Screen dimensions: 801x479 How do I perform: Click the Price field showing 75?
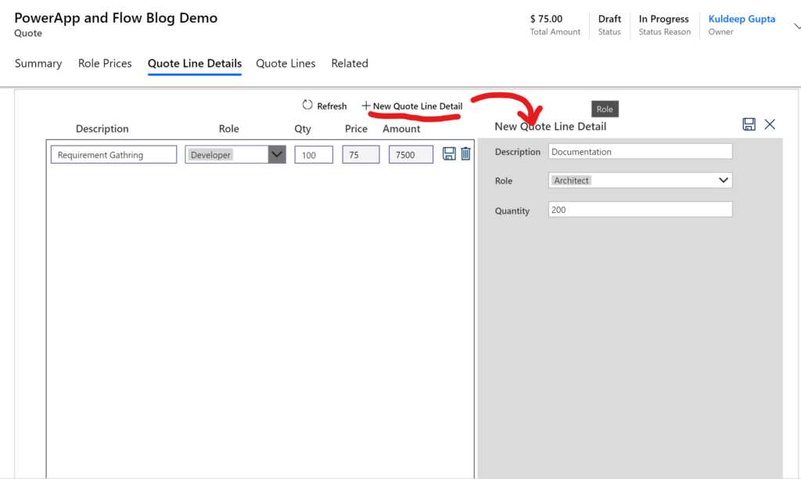pos(361,155)
